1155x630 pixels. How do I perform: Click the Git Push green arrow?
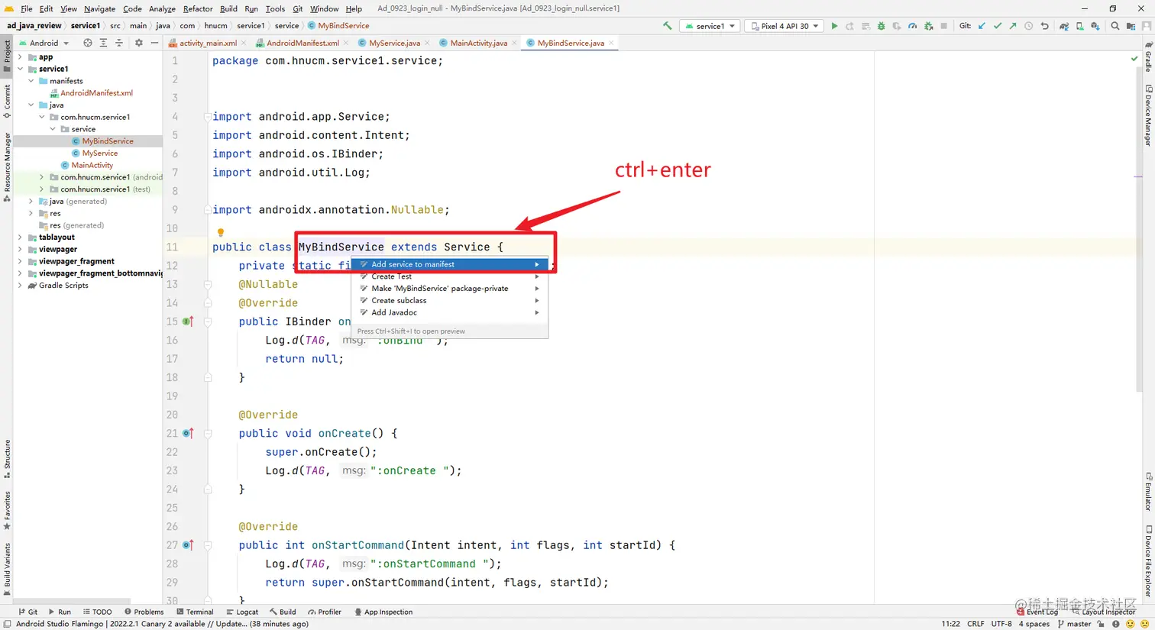click(x=1013, y=26)
